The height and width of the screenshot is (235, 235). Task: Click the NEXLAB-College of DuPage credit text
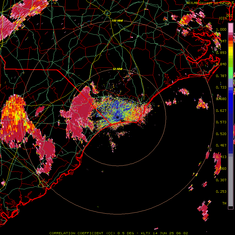coord(208,3)
